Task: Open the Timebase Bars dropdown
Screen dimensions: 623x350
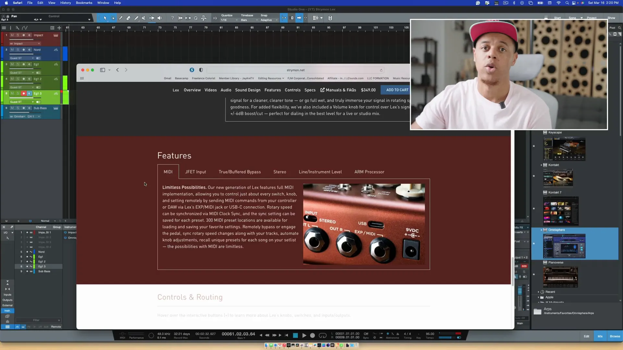Action: tap(249, 20)
